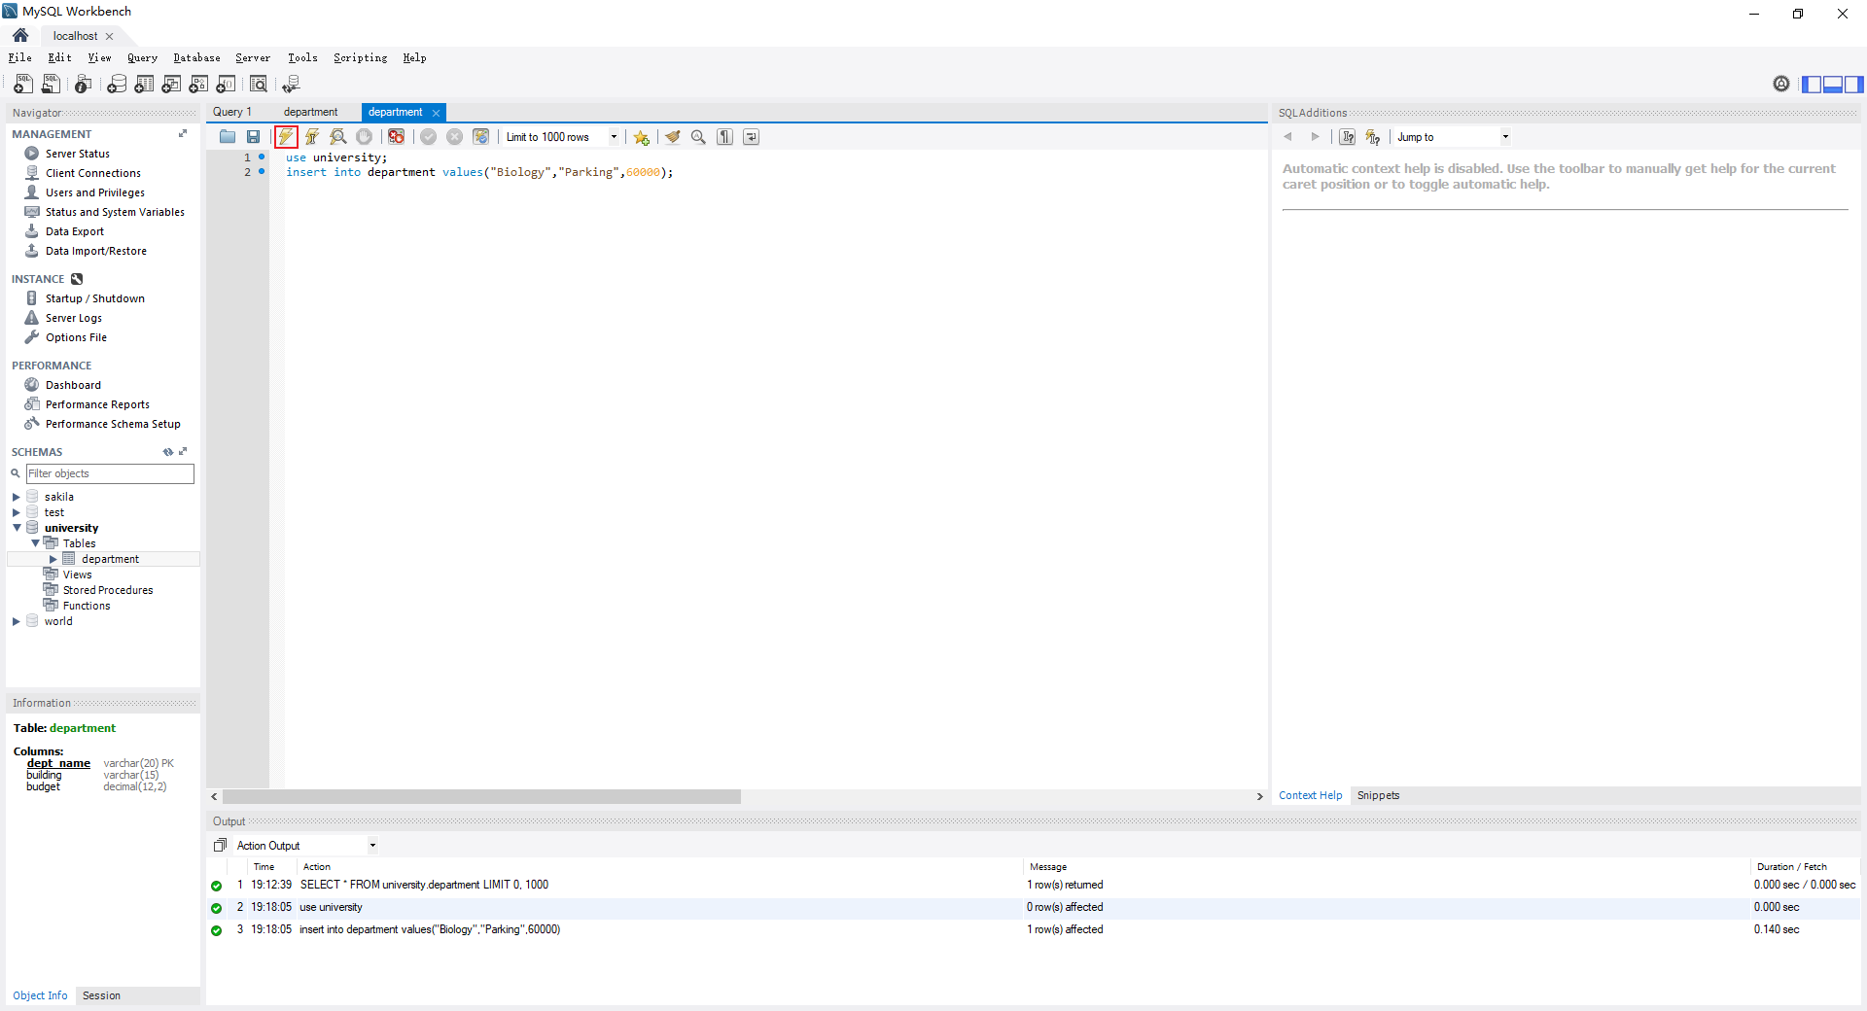Open the File menu
The image size is (1867, 1011).
[x=20, y=58]
